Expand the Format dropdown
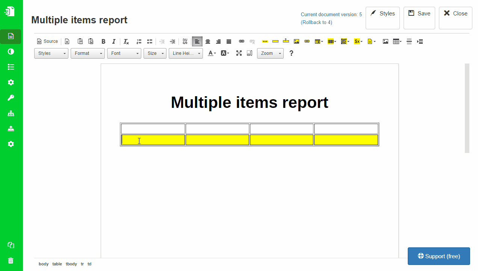The image size is (478, 271). 88,53
